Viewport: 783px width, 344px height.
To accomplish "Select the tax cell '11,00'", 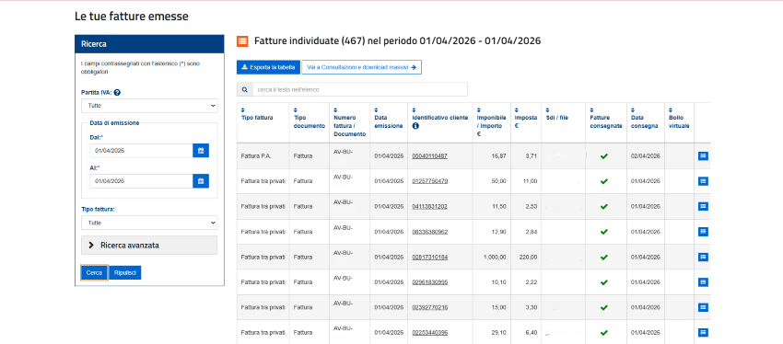I will 526,181.
